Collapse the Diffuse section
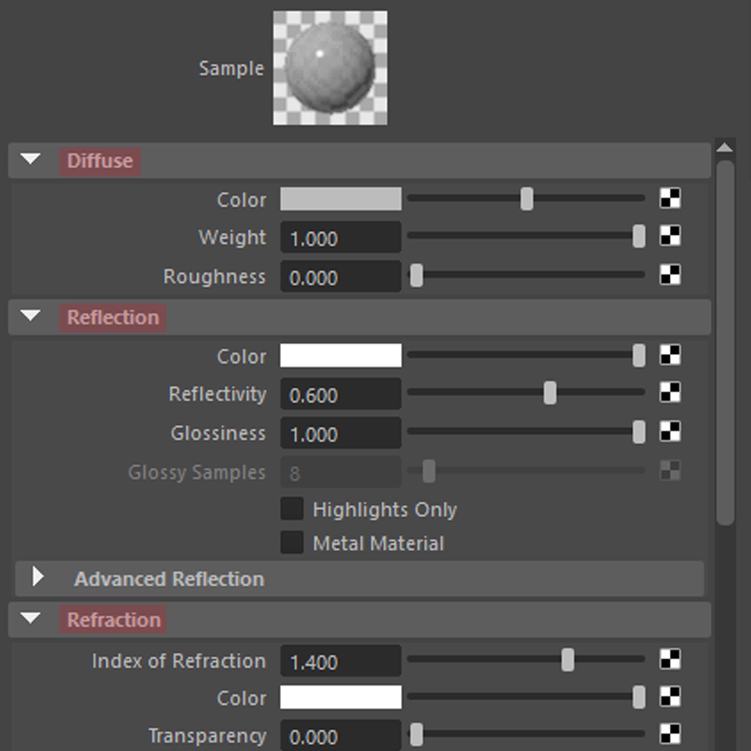751x751 pixels. pyautogui.click(x=31, y=158)
